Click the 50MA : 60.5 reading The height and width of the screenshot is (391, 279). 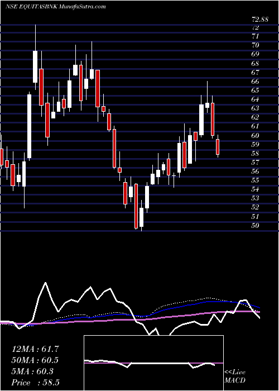point(35,360)
